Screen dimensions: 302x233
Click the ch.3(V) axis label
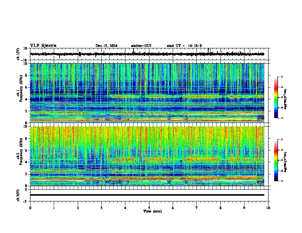[18, 195]
